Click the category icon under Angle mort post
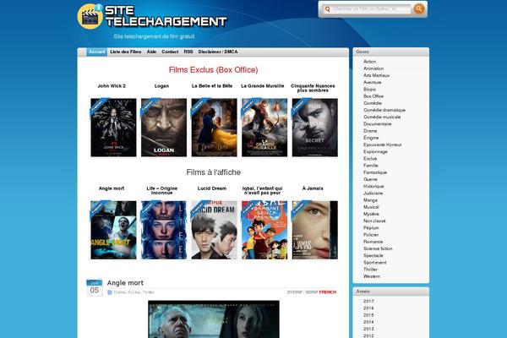This screenshot has height=338, width=507. 110,292
